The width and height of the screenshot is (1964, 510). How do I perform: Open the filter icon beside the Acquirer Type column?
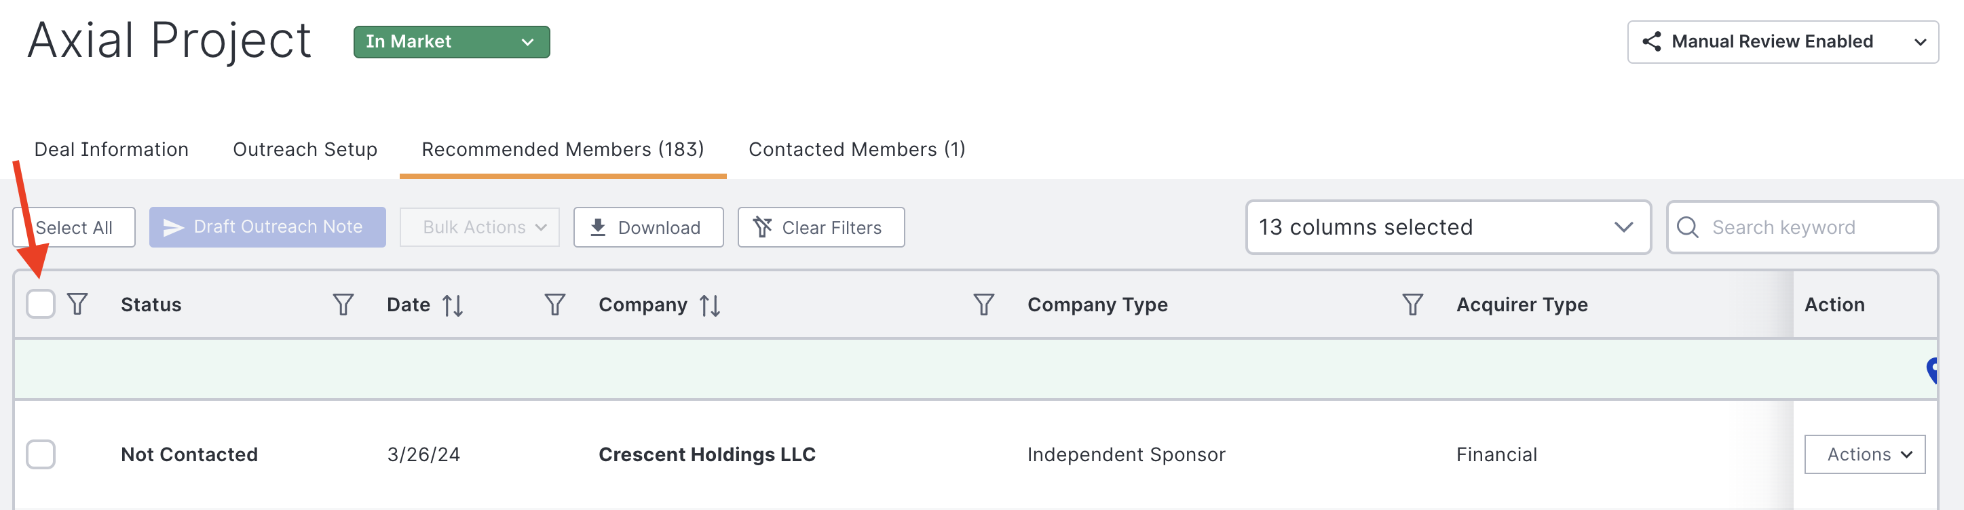(1413, 305)
